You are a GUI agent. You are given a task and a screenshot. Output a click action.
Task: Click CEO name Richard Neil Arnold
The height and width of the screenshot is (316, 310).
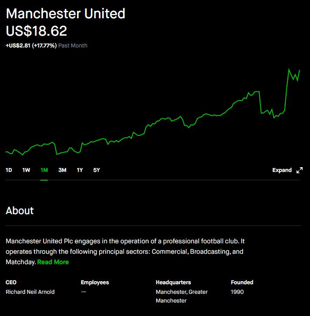click(x=30, y=292)
